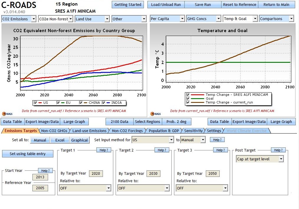Click the Select Regions button
The height and width of the screenshot is (209, 299).
coord(148,122)
